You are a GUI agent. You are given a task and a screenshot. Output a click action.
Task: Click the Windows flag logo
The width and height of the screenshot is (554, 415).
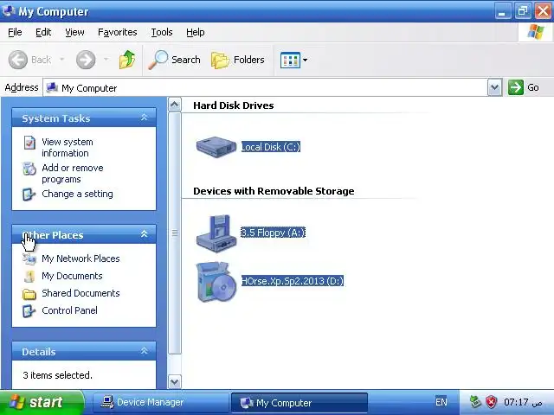coord(536,32)
